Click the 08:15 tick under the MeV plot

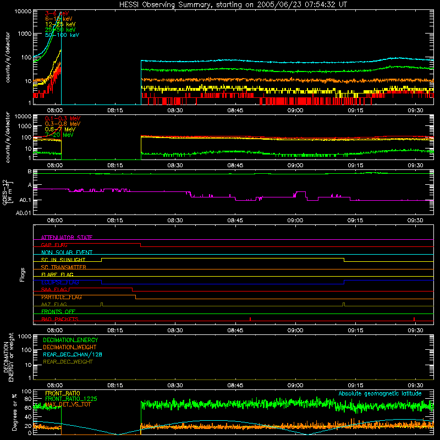point(115,166)
